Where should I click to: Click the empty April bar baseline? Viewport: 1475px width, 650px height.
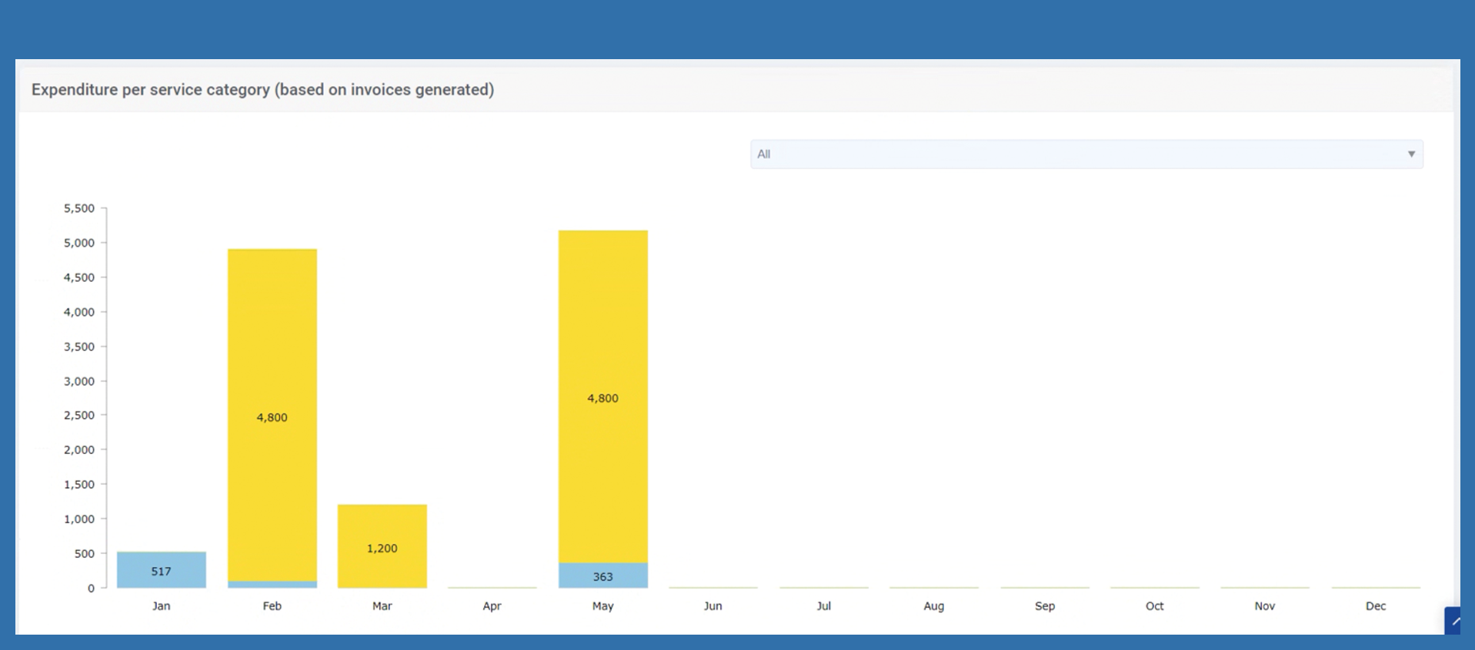click(492, 587)
